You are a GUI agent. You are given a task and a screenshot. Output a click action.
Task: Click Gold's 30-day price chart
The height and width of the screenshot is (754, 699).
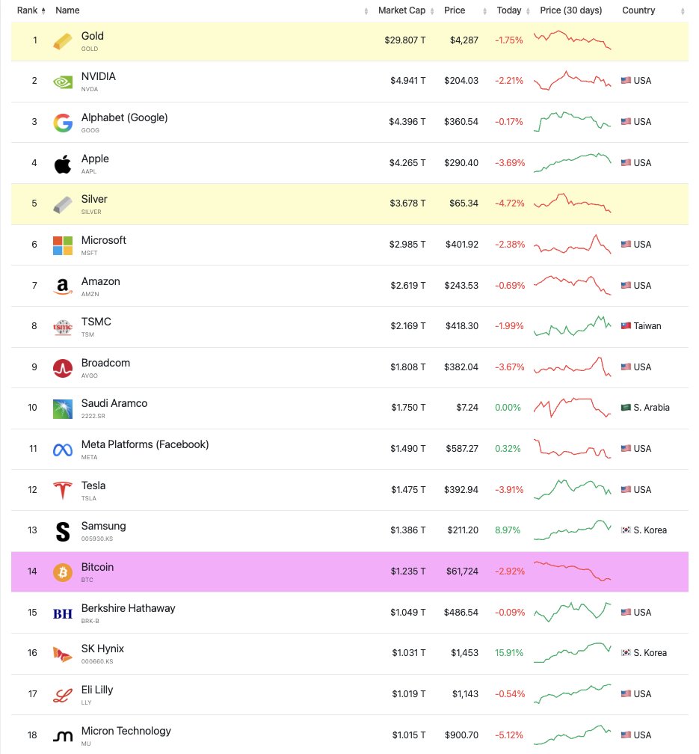(x=572, y=40)
